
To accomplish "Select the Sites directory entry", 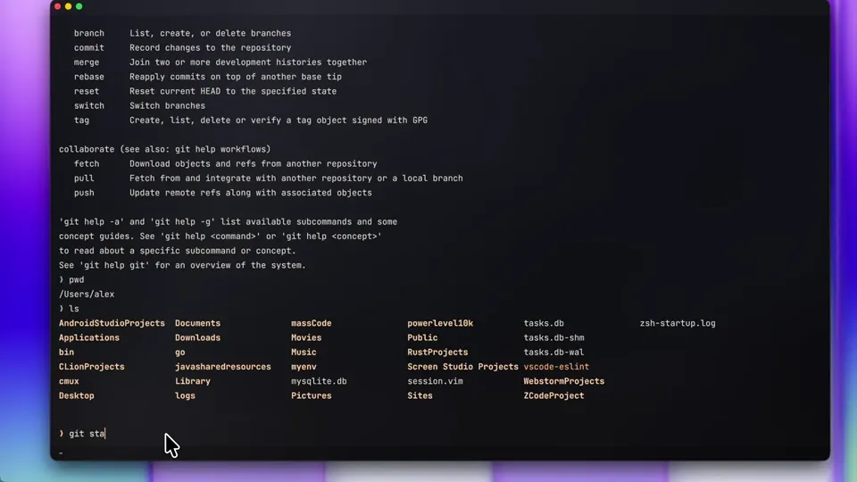I will coord(420,395).
